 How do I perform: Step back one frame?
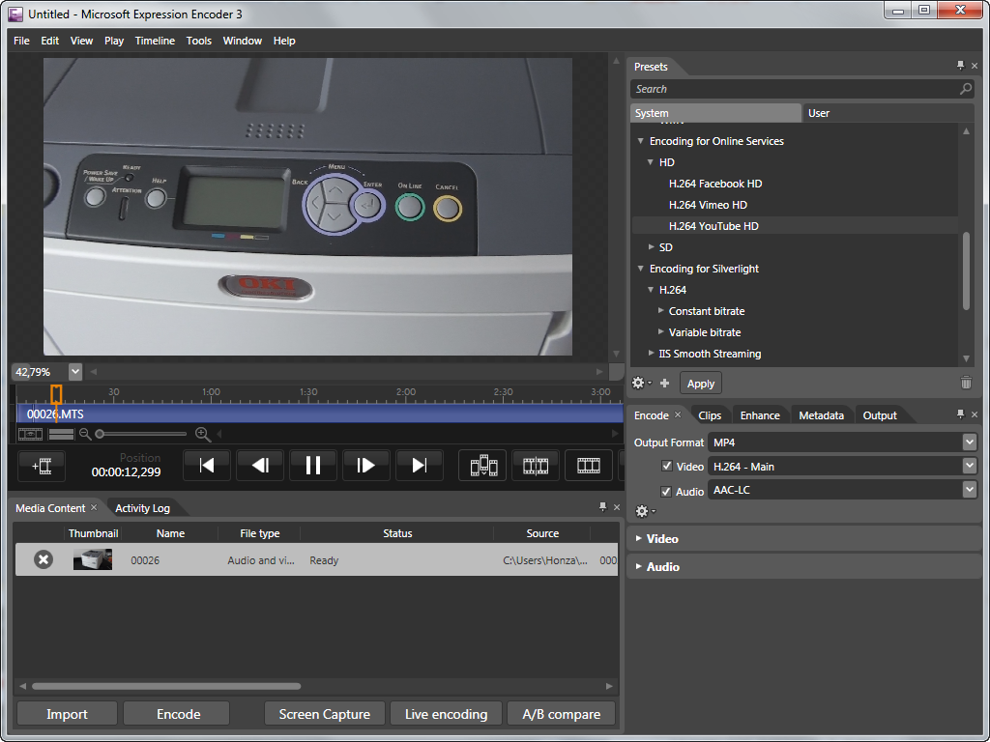(260, 466)
